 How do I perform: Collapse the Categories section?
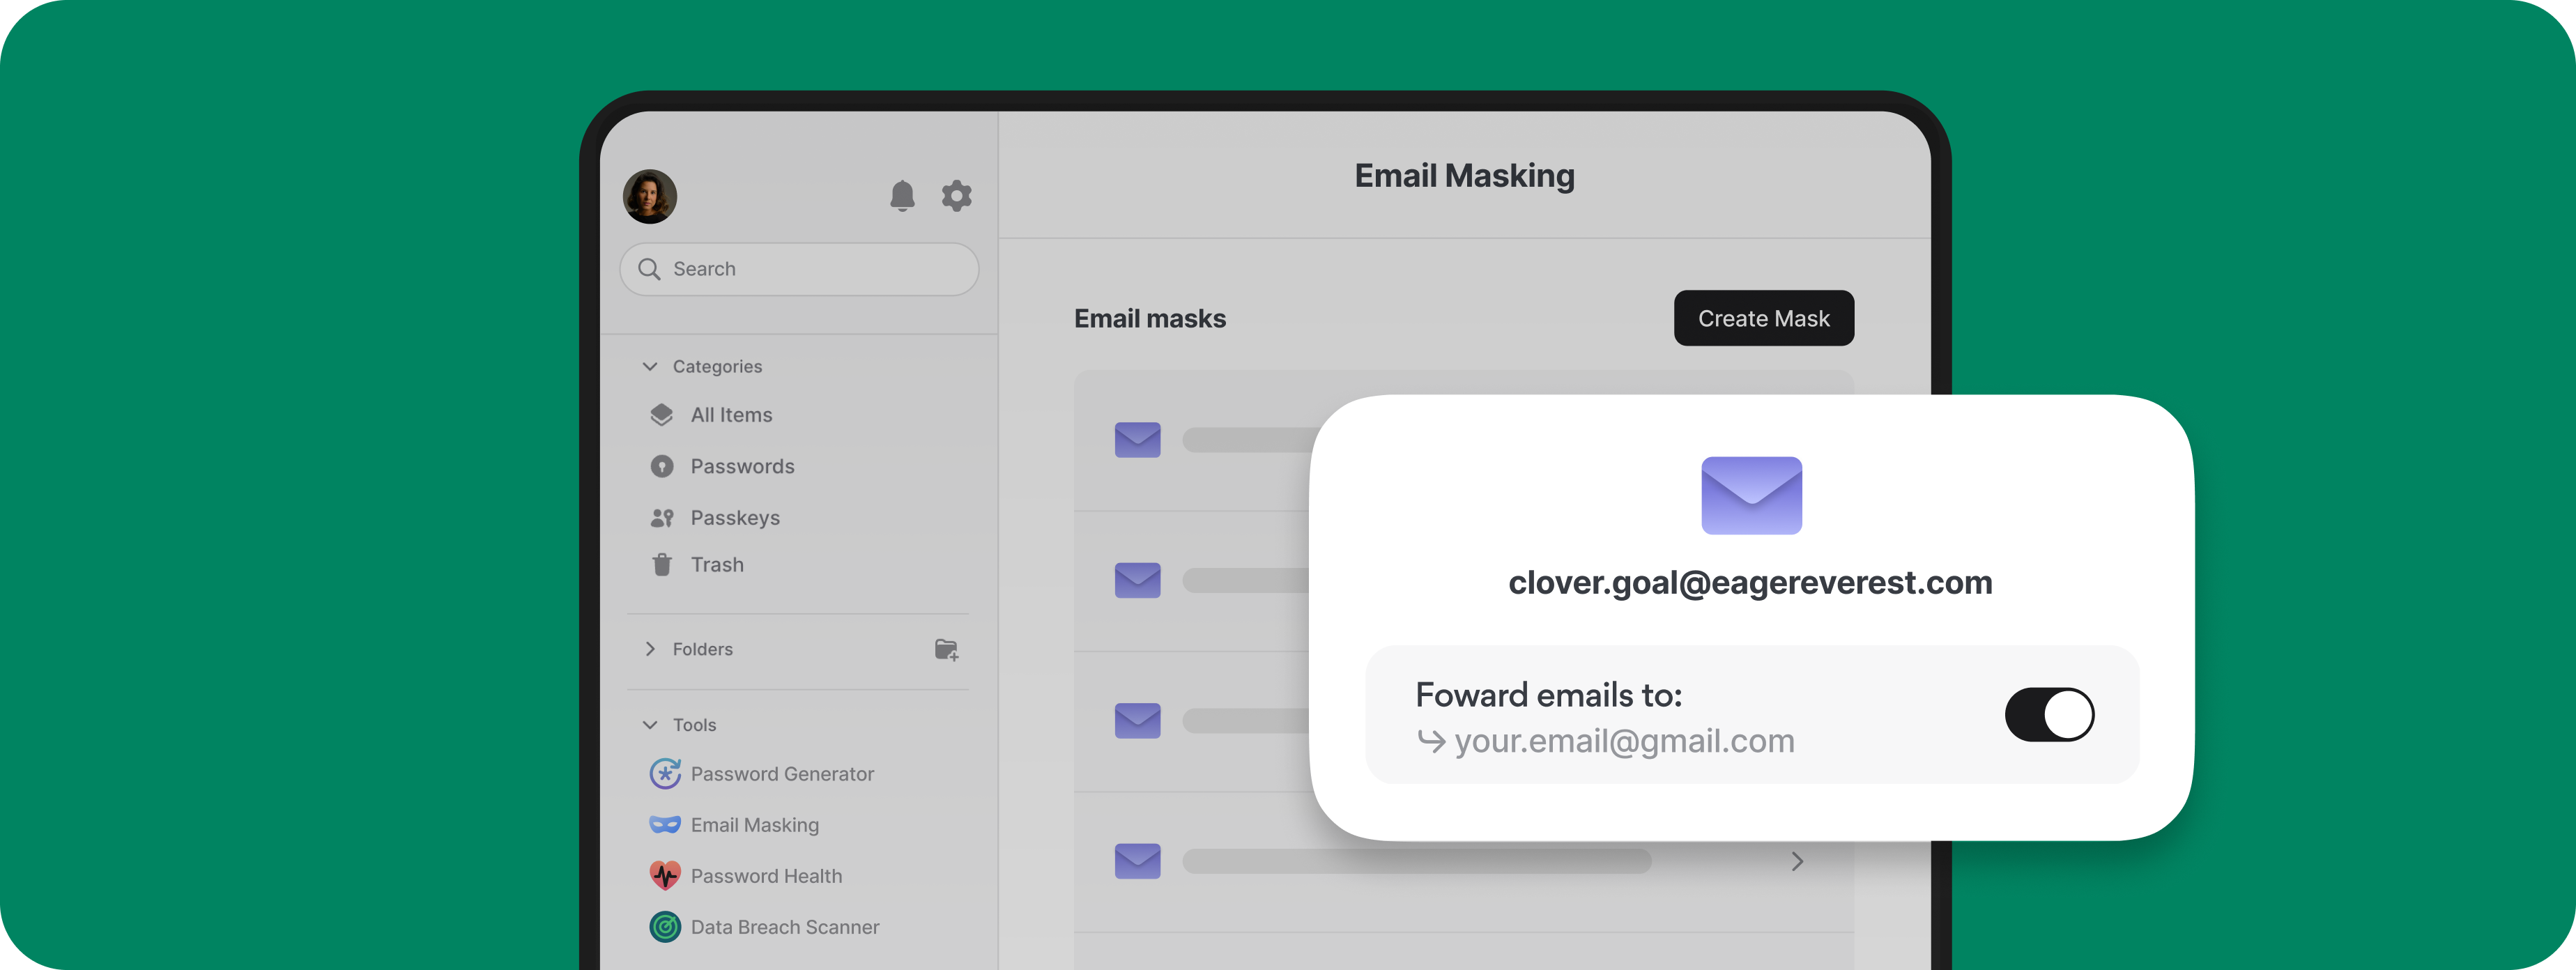tap(650, 366)
